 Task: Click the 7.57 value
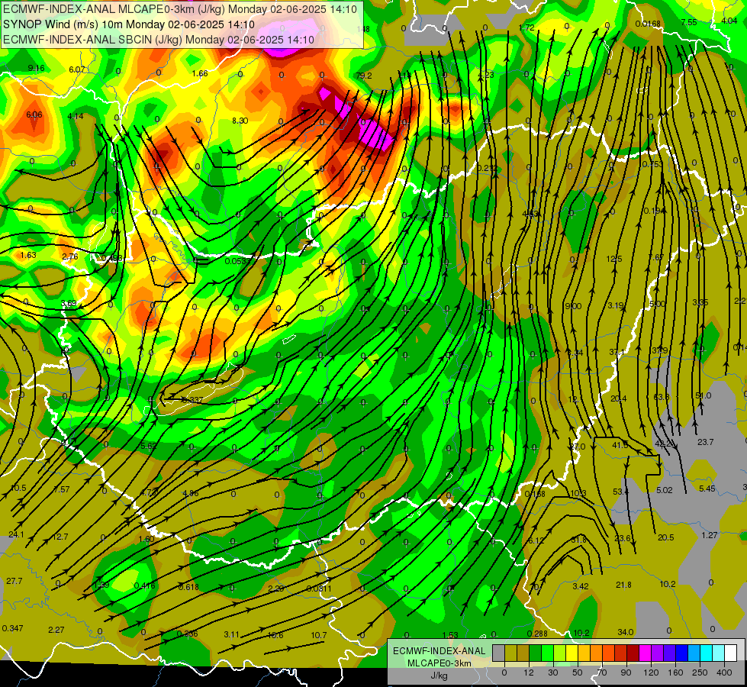pos(62,489)
